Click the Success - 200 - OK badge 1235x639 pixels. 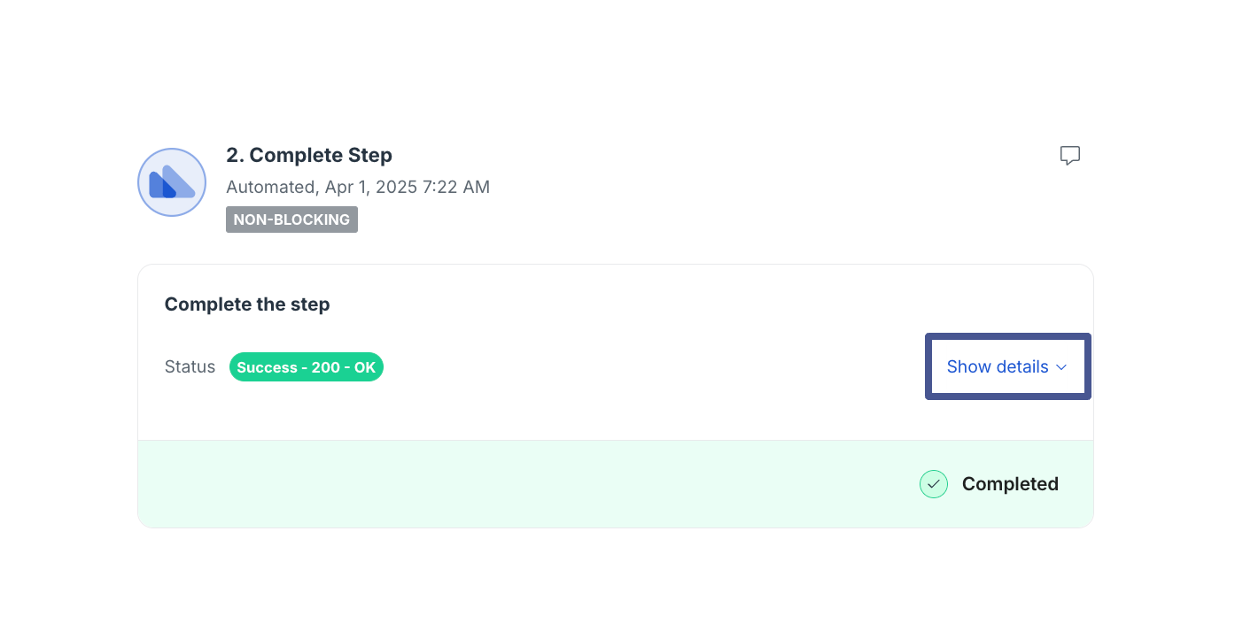(x=307, y=367)
